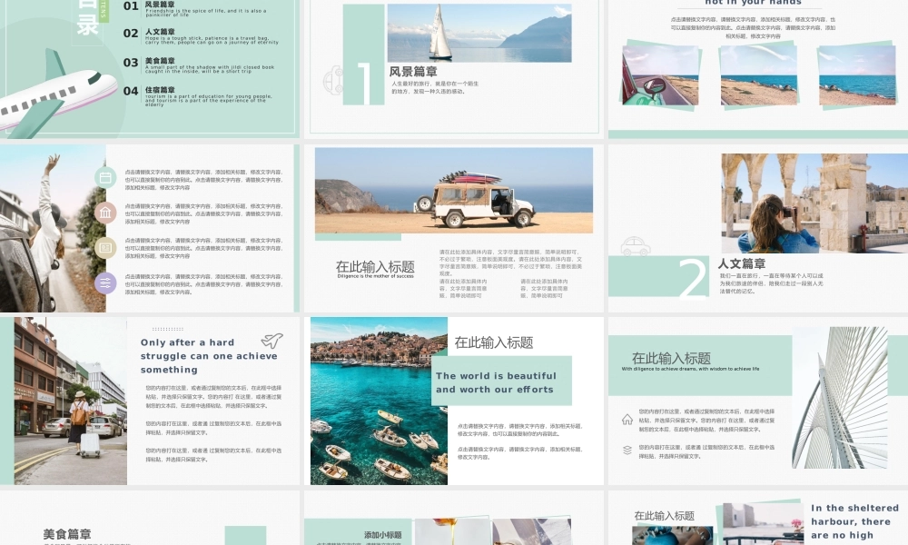The width and height of the screenshot is (908, 545).
Task: Click "Only after a hard struggle" quote
Action: pos(209,355)
